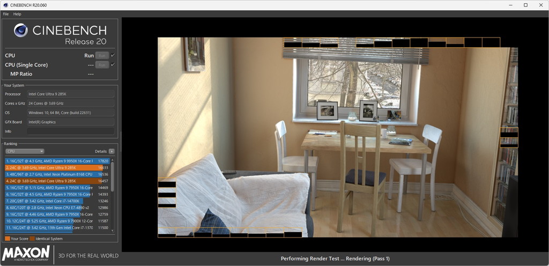This screenshot has height=266, width=549.
Task: Minimize the Cinebench window
Action: click(x=509, y=5)
